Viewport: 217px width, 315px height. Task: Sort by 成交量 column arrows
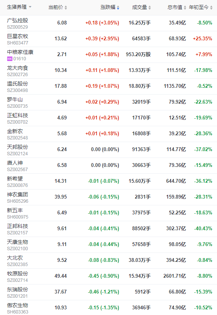150,8
